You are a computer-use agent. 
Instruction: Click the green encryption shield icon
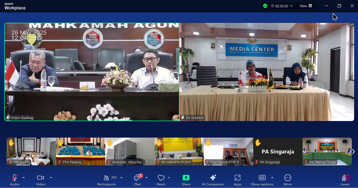(265, 6)
